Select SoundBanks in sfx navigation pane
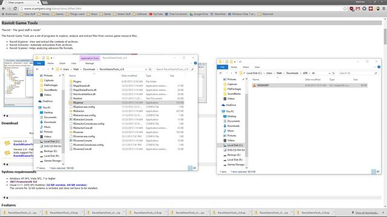This screenshot has height=217, width=387. [232, 94]
